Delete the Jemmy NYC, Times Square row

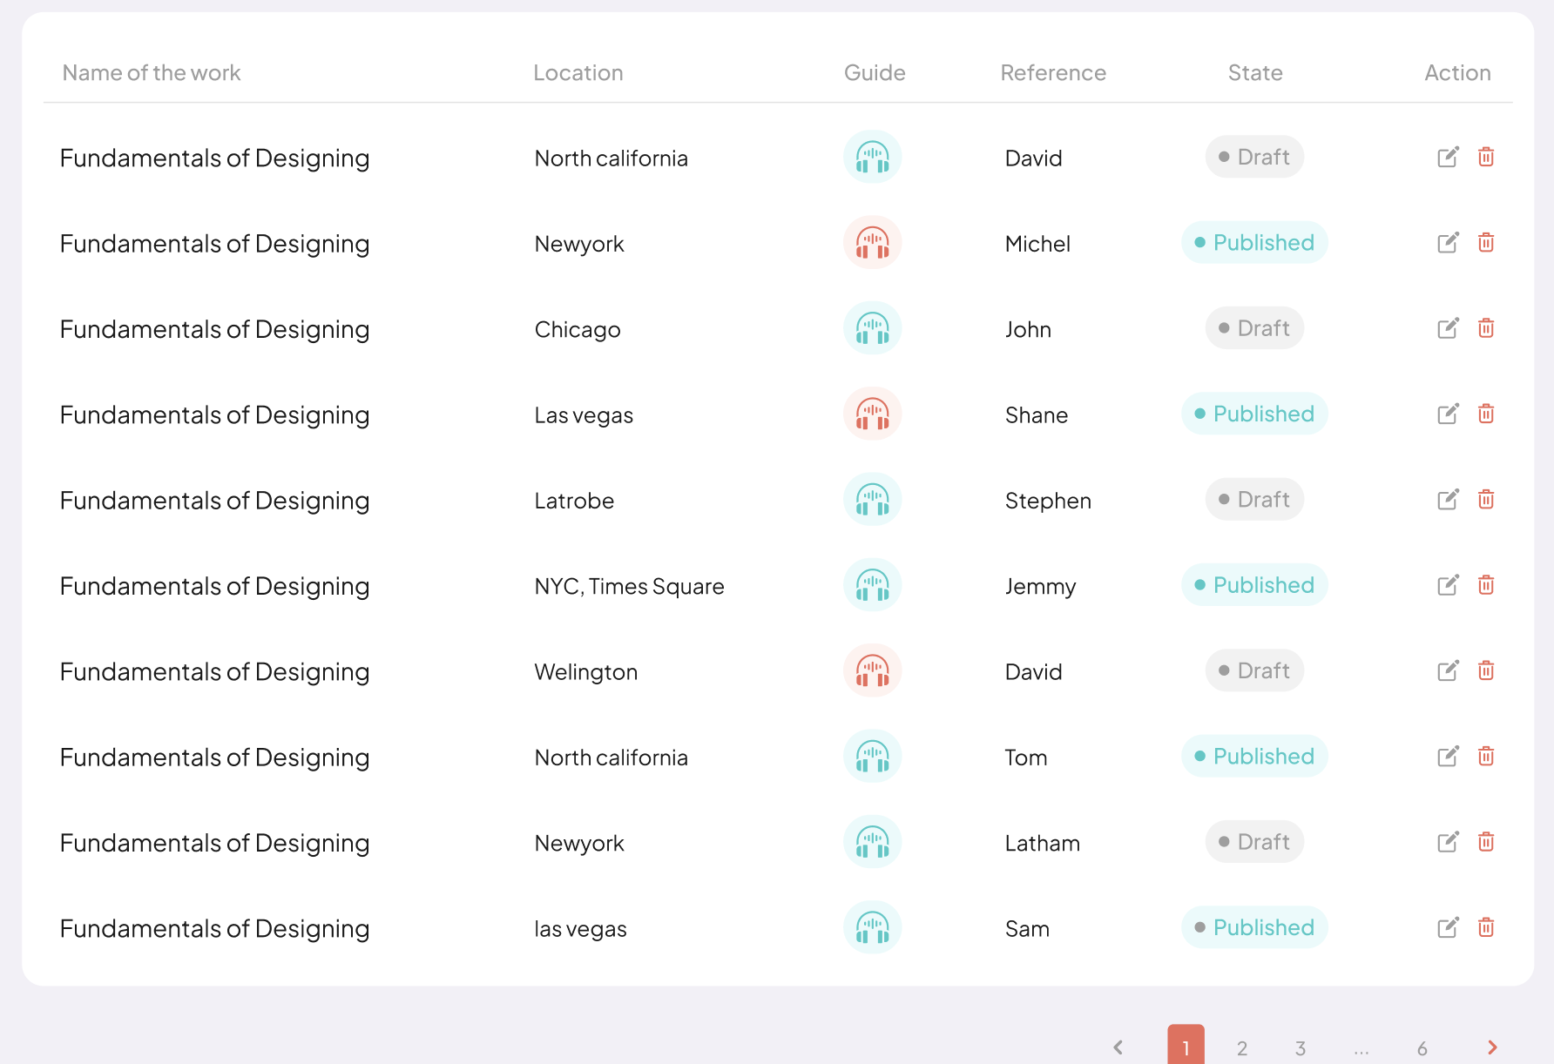tap(1486, 585)
